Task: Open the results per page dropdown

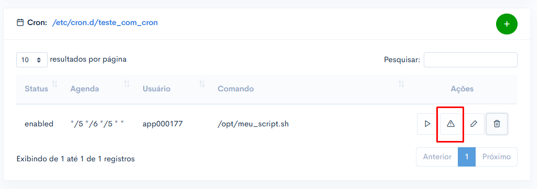Action: [32, 60]
